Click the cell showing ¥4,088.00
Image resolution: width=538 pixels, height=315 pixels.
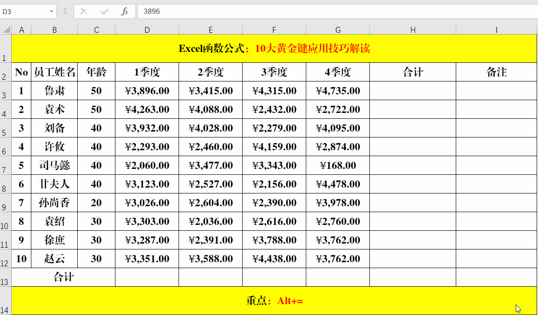[211, 109]
